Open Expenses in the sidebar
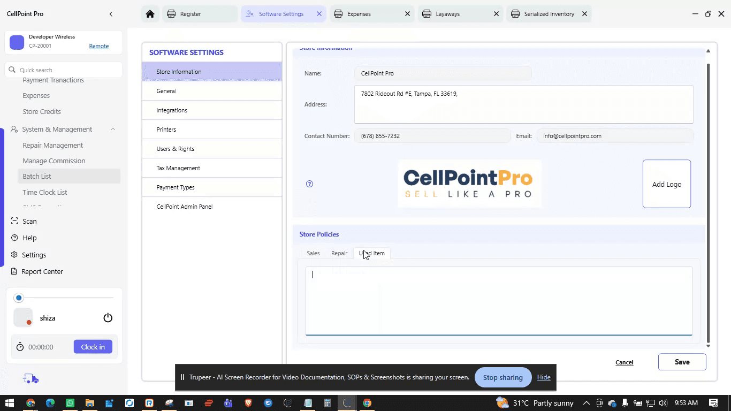 (x=36, y=96)
